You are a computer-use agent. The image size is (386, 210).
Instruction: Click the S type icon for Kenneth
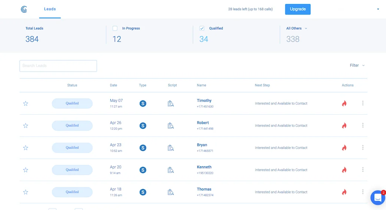(143, 170)
